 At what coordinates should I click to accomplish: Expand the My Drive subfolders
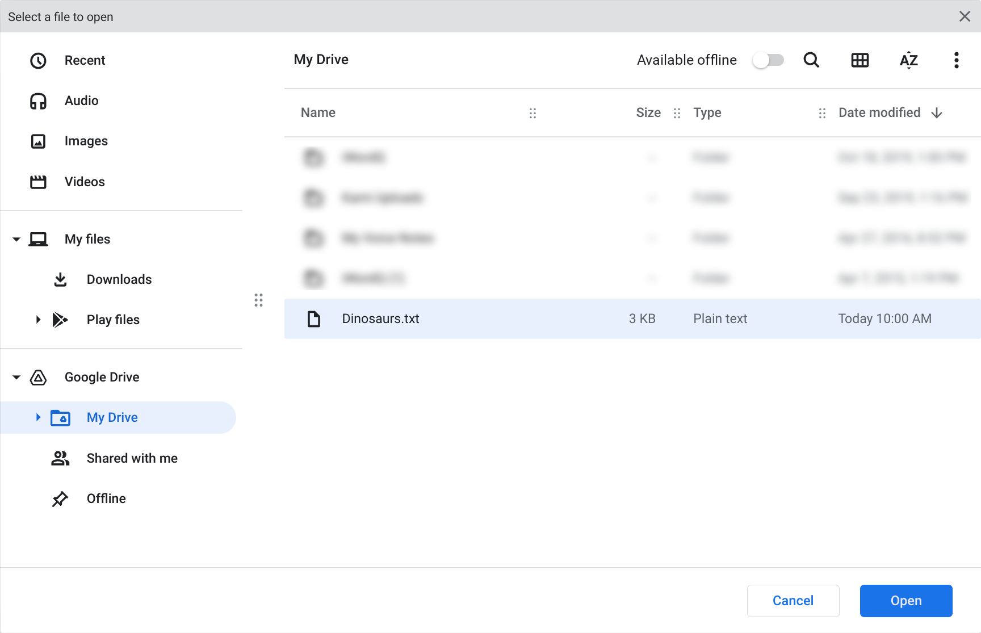[x=38, y=417]
